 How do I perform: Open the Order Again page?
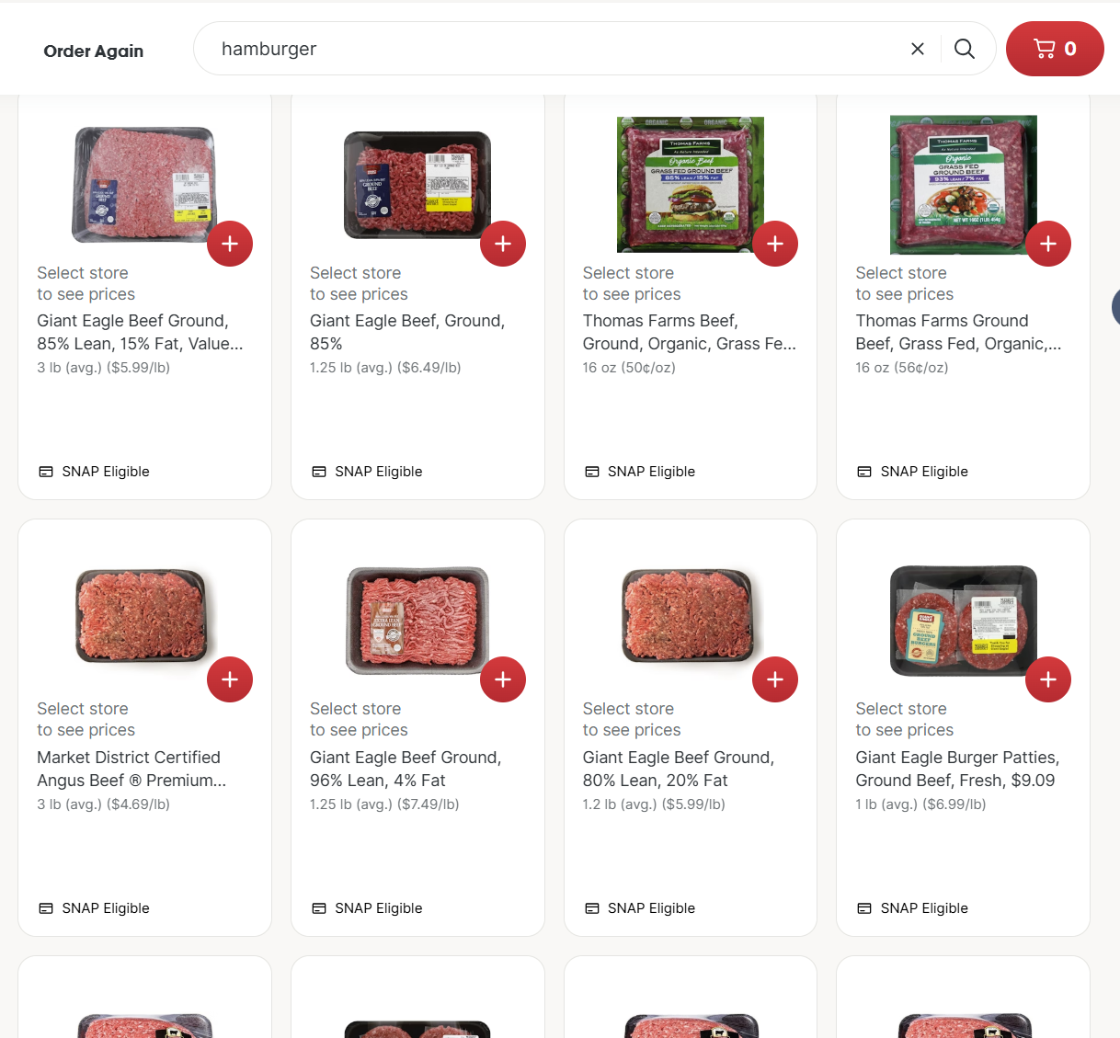tap(94, 51)
